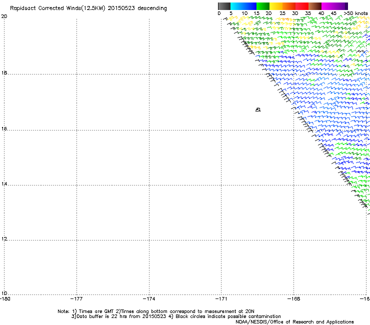This screenshot has height=325, width=370.
Task: Click the Rapidscat Corrected Winds title text
Action: point(88,8)
